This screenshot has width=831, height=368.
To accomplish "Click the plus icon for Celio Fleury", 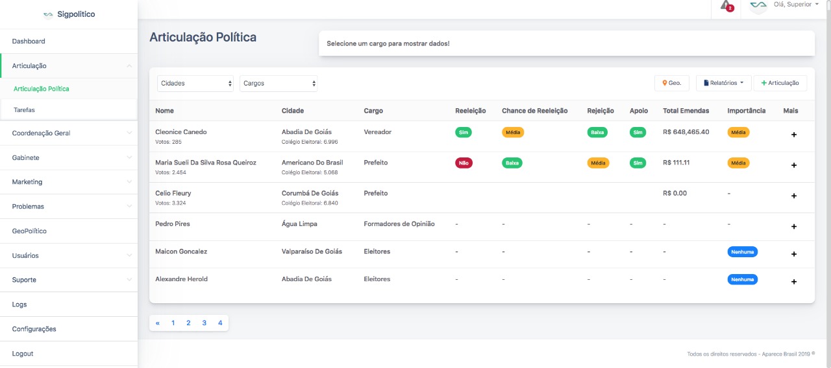I will pos(793,196).
